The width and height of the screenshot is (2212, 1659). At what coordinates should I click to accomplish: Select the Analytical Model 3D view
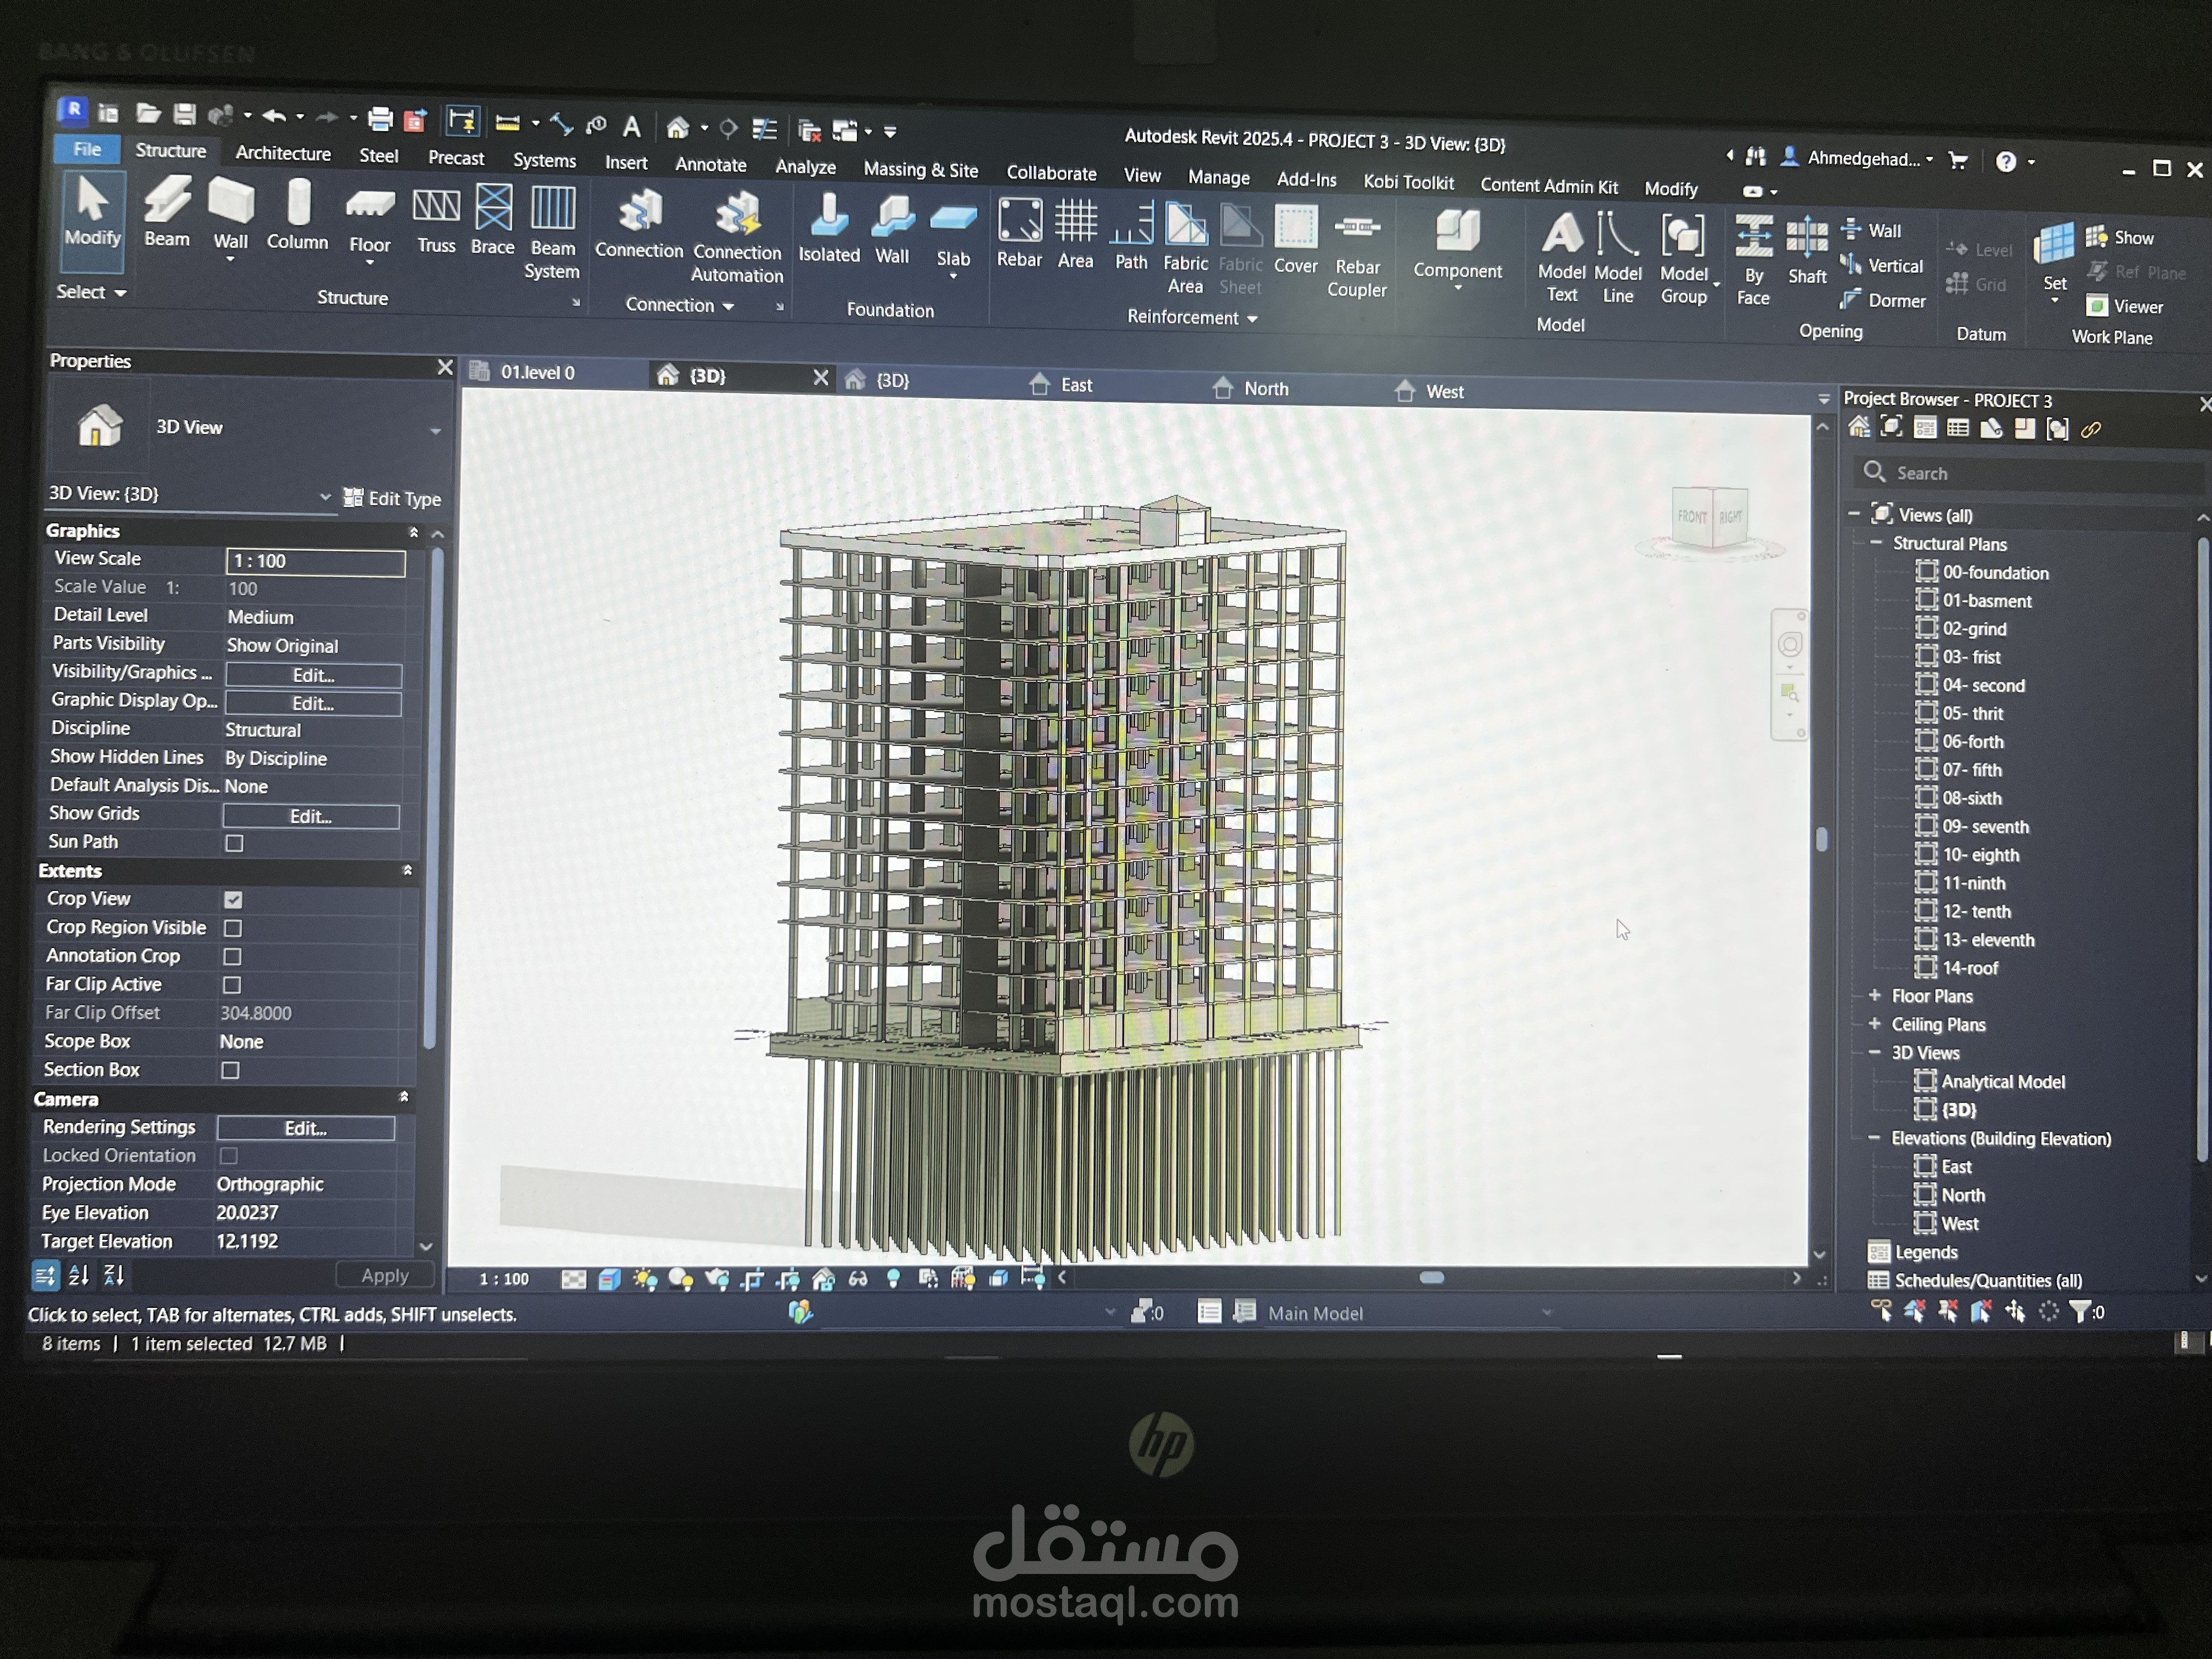pyautogui.click(x=2003, y=1082)
